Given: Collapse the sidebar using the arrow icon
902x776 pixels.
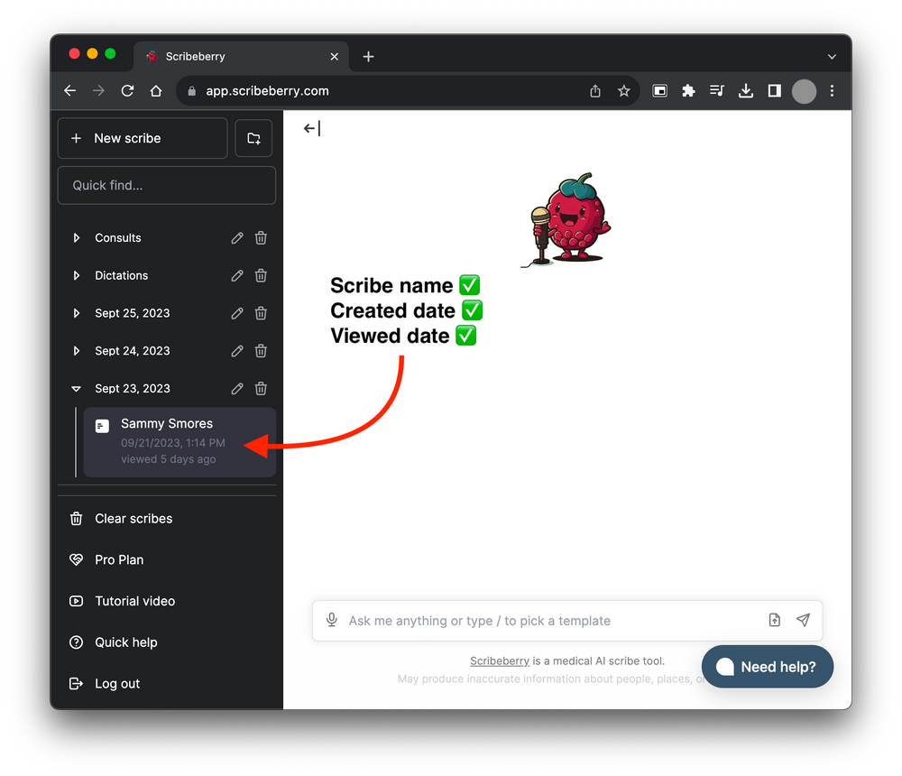Looking at the screenshot, I should [x=311, y=128].
